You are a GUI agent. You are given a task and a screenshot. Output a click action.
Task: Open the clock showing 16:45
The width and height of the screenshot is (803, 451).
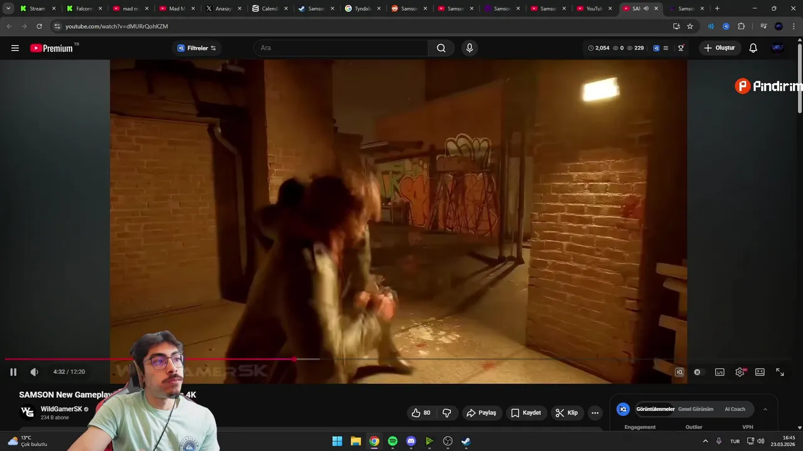[784, 441]
